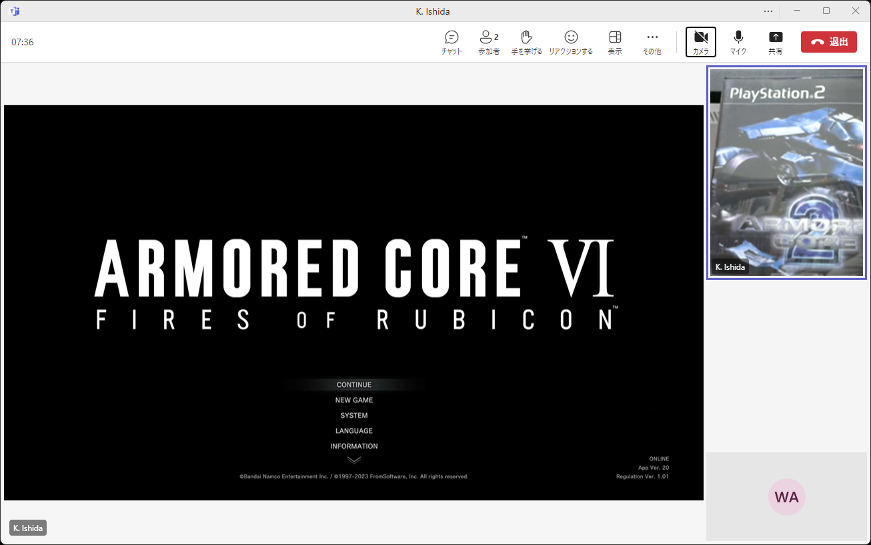This screenshot has height=545, width=871.
Task: Close the Teams meeting window
Action: (x=856, y=11)
